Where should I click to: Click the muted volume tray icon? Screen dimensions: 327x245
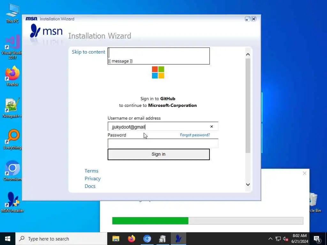pyautogui.click(x=285, y=239)
